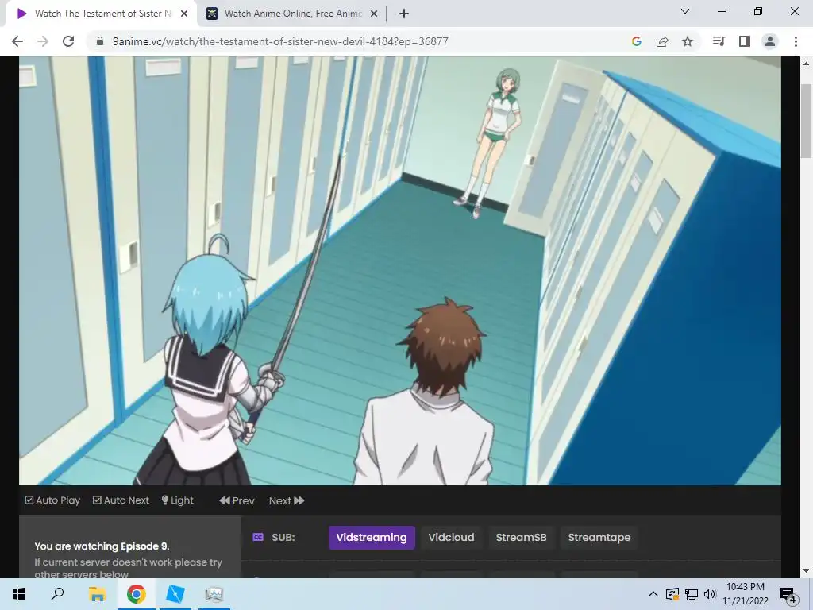The height and width of the screenshot is (610, 813).
Task: Bookmark this page with star icon
Action: (x=688, y=41)
